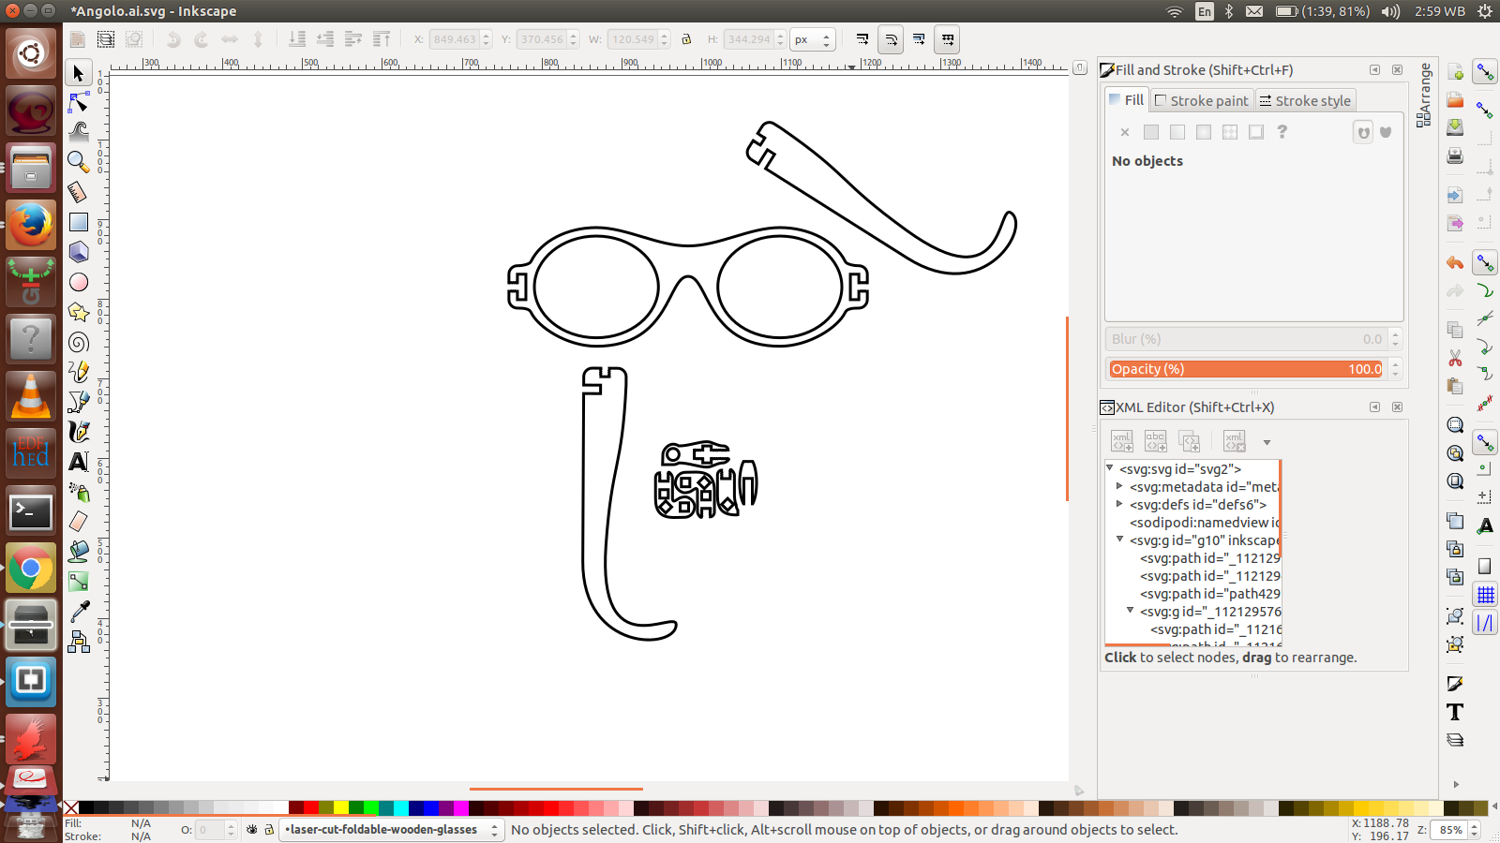Select the Tweak tool
Image resolution: width=1500 pixels, height=843 pixels.
pyautogui.click(x=79, y=132)
